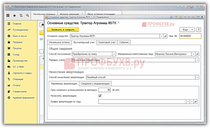210x128 pixels.
Task: Click favorites link icon in dialog titlebar
Action: (x=171, y=17)
